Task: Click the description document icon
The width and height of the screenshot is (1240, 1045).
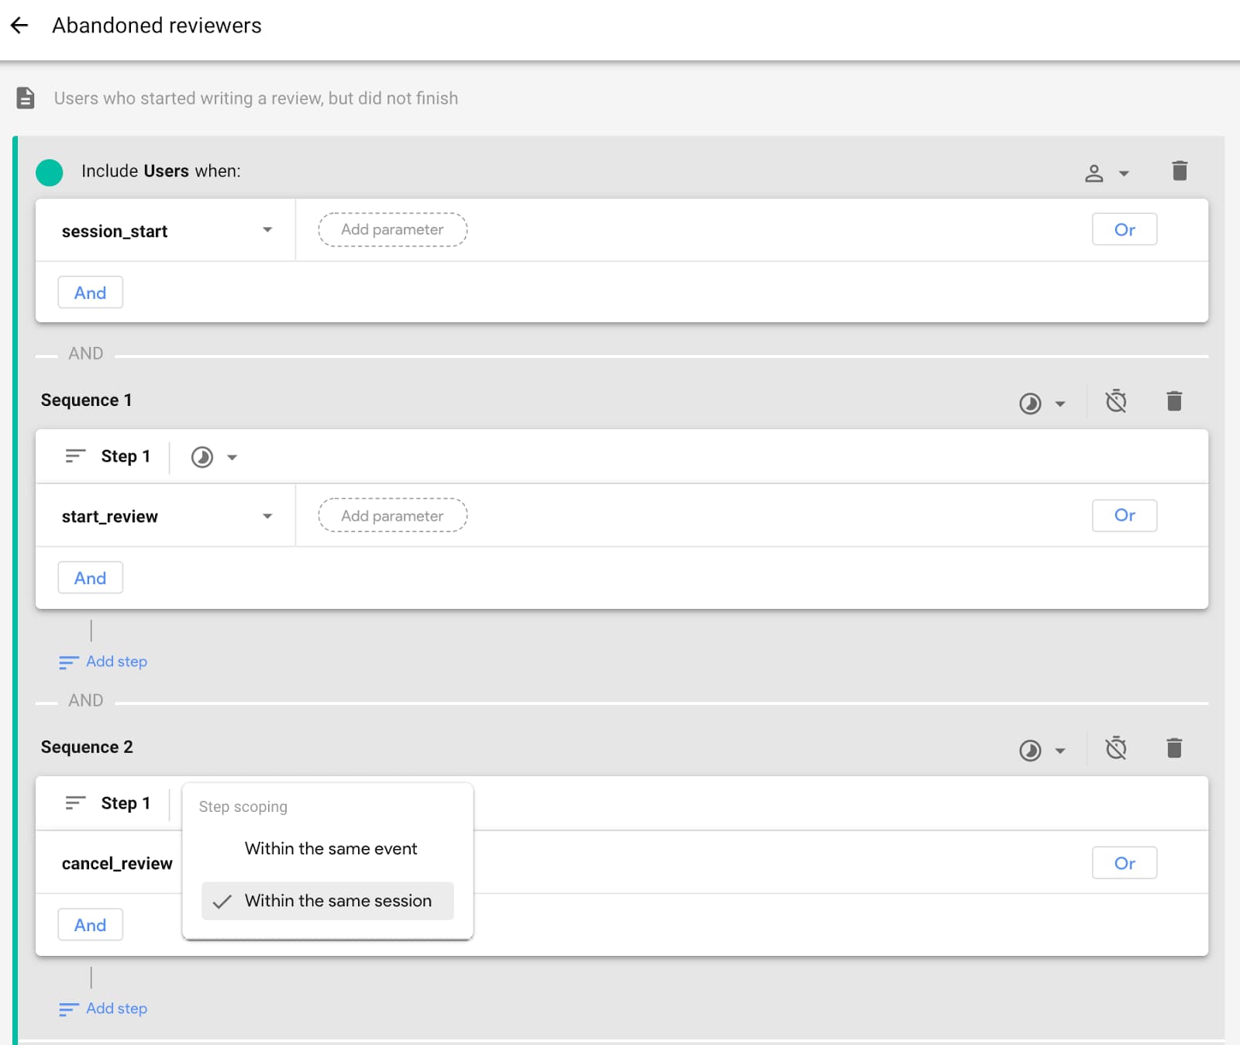Action: [26, 98]
